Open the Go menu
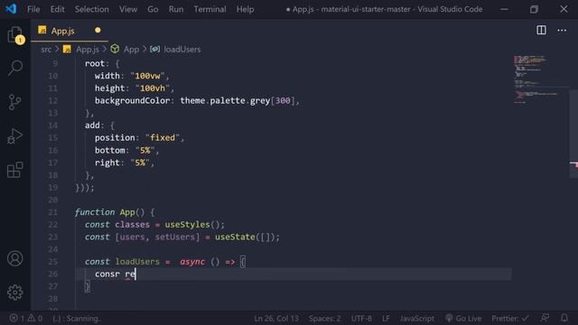 [153, 9]
